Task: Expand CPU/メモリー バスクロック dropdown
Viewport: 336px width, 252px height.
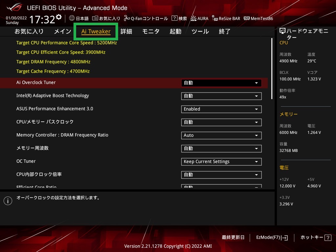Action: [221, 122]
